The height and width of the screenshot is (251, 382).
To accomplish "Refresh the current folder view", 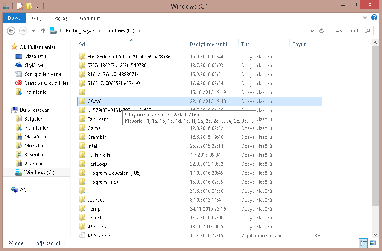I will pyautogui.click(x=322, y=31).
